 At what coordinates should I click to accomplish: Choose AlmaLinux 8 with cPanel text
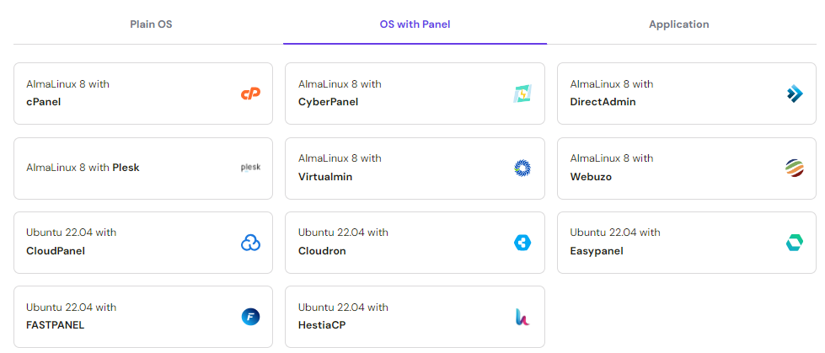tap(68, 94)
